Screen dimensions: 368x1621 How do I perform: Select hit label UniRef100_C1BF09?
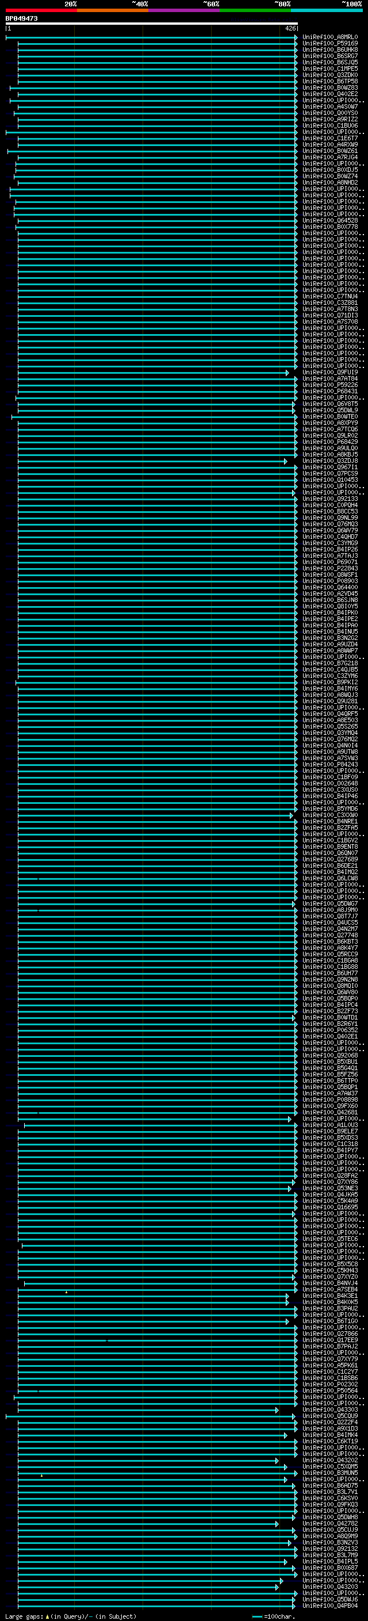pos(329,776)
